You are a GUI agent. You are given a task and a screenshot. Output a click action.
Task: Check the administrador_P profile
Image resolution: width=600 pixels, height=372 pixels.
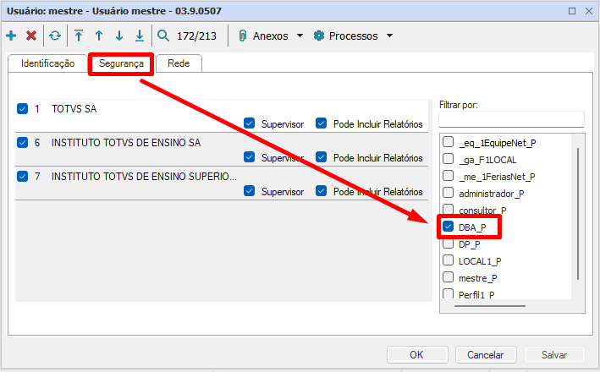[x=448, y=192]
